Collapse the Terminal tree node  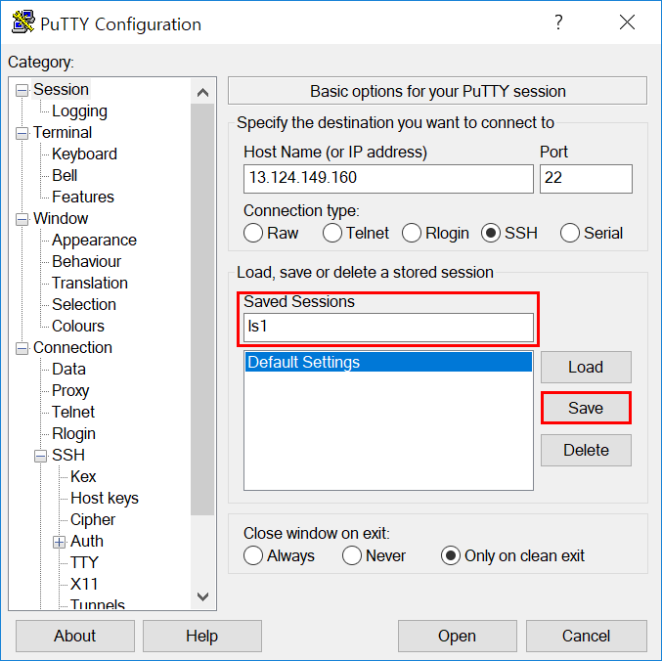[x=22, y=133]
